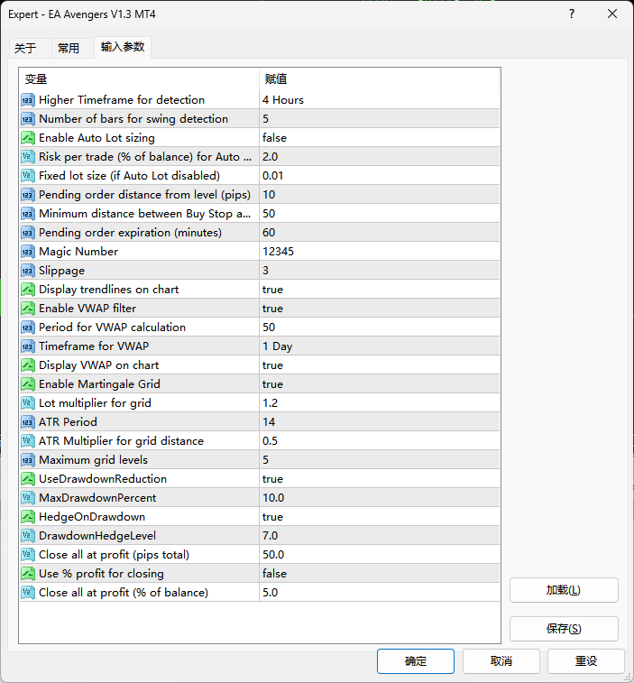634x683 pixels.
Task: Click the green icon beside Display trendlines on chart
Action: click(27, 290)
